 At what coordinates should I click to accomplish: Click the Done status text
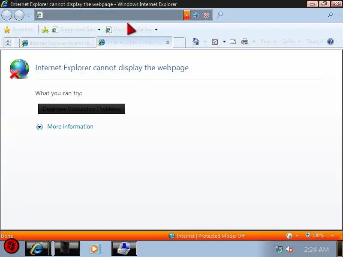click(7, 236)
